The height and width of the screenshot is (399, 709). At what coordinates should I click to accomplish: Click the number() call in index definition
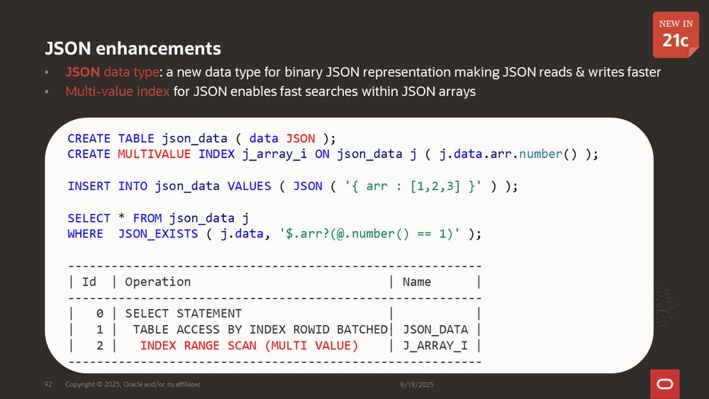[x=548, y=154]
